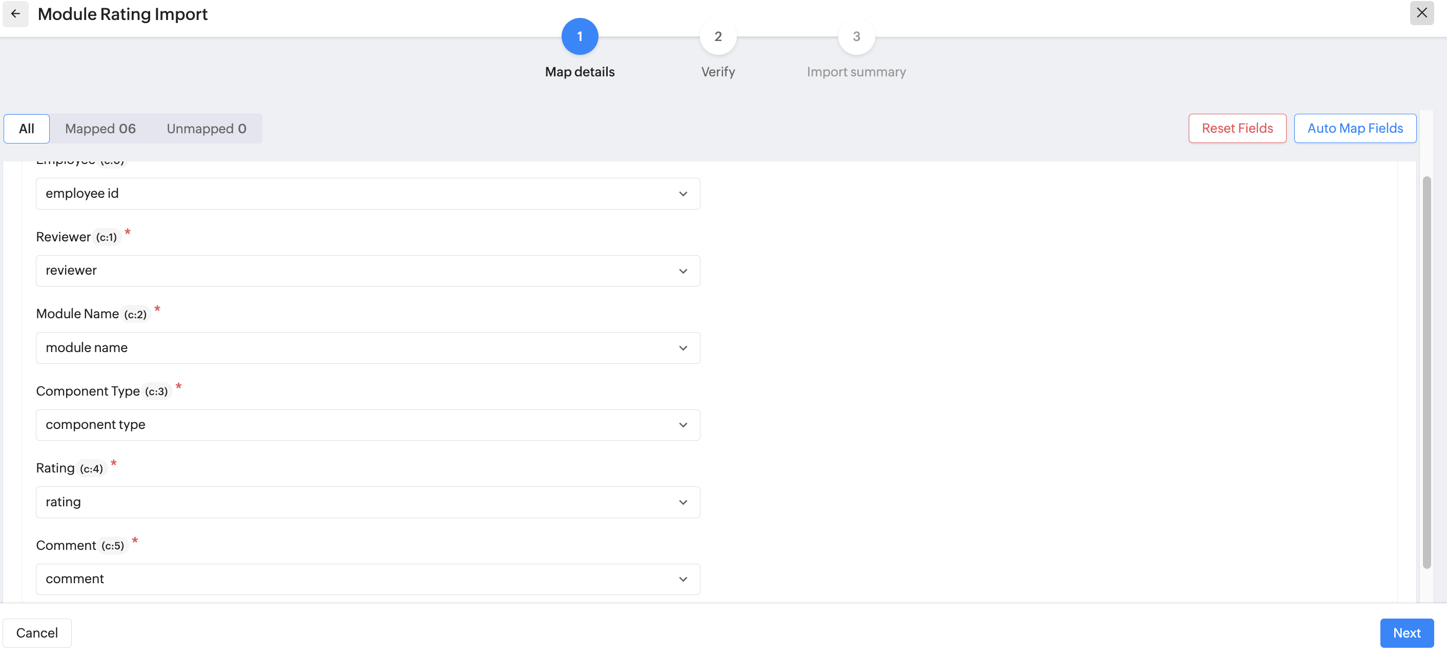The image size is (1447, 657).
Task: Open the component type dropdown chevron
Action: pyautogui.click(x=683, y=425)
